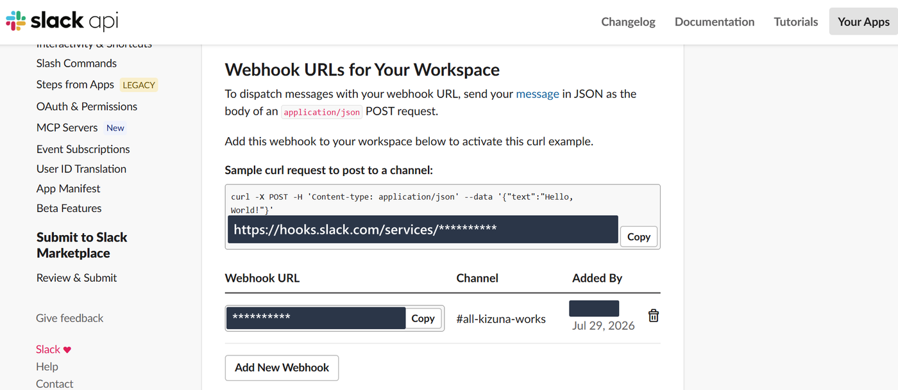This screenshot has height=390, width=898.
Task: Click Webhook URLs for Your Workspace heading
Action: coord(362,69)
